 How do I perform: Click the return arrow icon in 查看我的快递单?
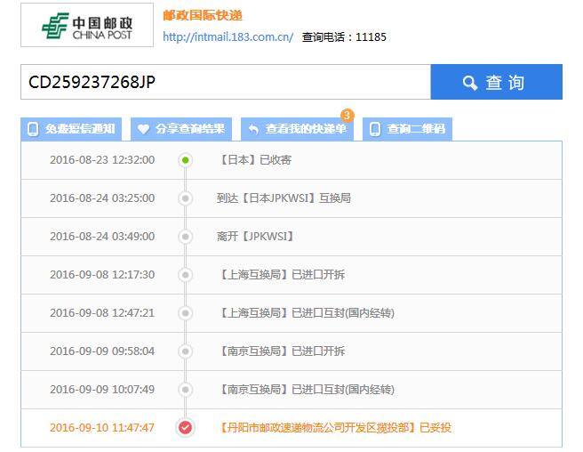pos(253,129)
